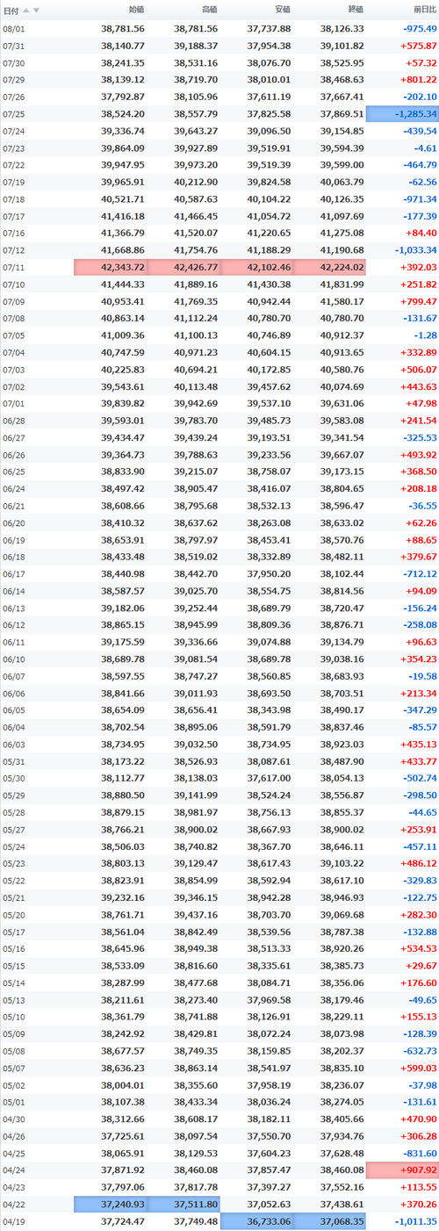Click highlighted high price 37,511.80
The height and width of the screenshot is (1231, 439).
click(183, 1205)
